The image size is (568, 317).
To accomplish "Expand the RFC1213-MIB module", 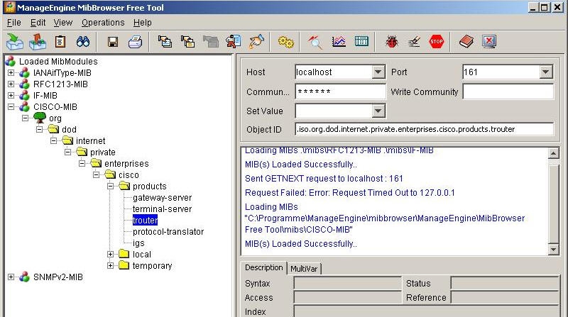I will [11, 84].
